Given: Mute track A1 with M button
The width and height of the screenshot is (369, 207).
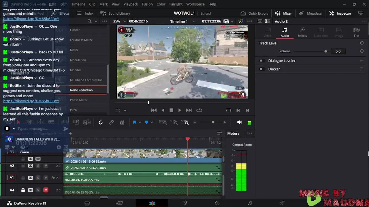Looking at the screenshot, I should click(46, 178).
